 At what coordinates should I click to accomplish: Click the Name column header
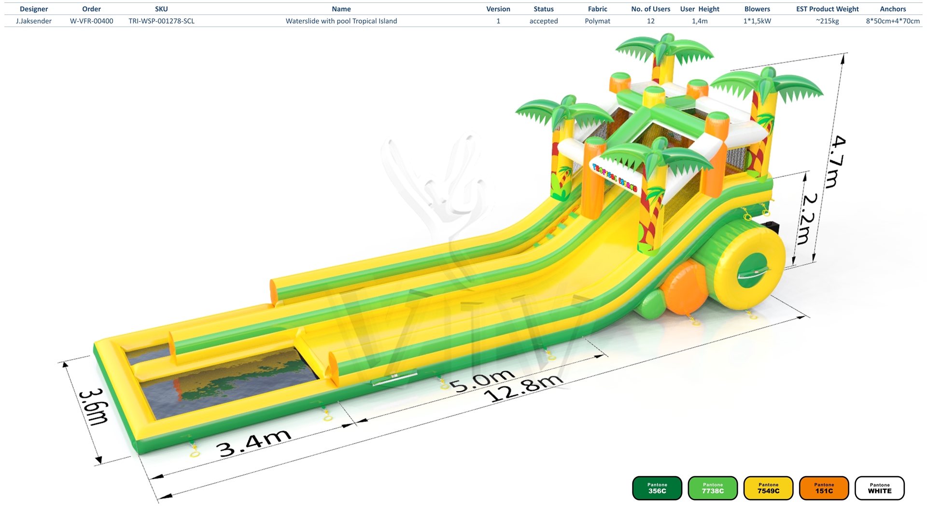[x=341, y=9]
